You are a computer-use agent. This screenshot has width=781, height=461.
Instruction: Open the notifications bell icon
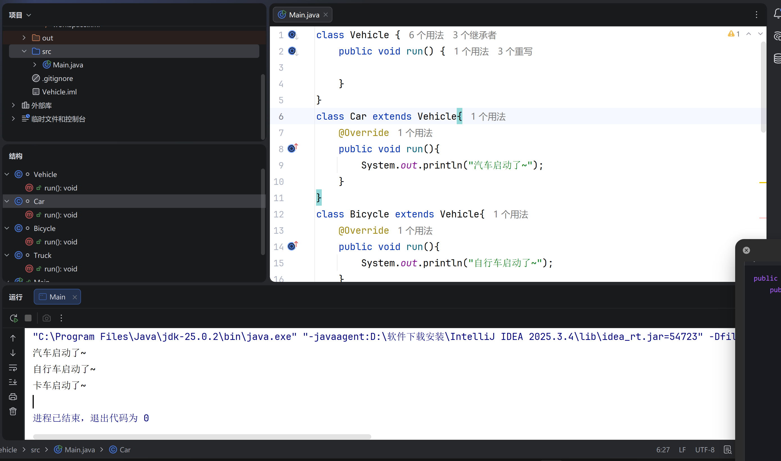pos(777,14)
